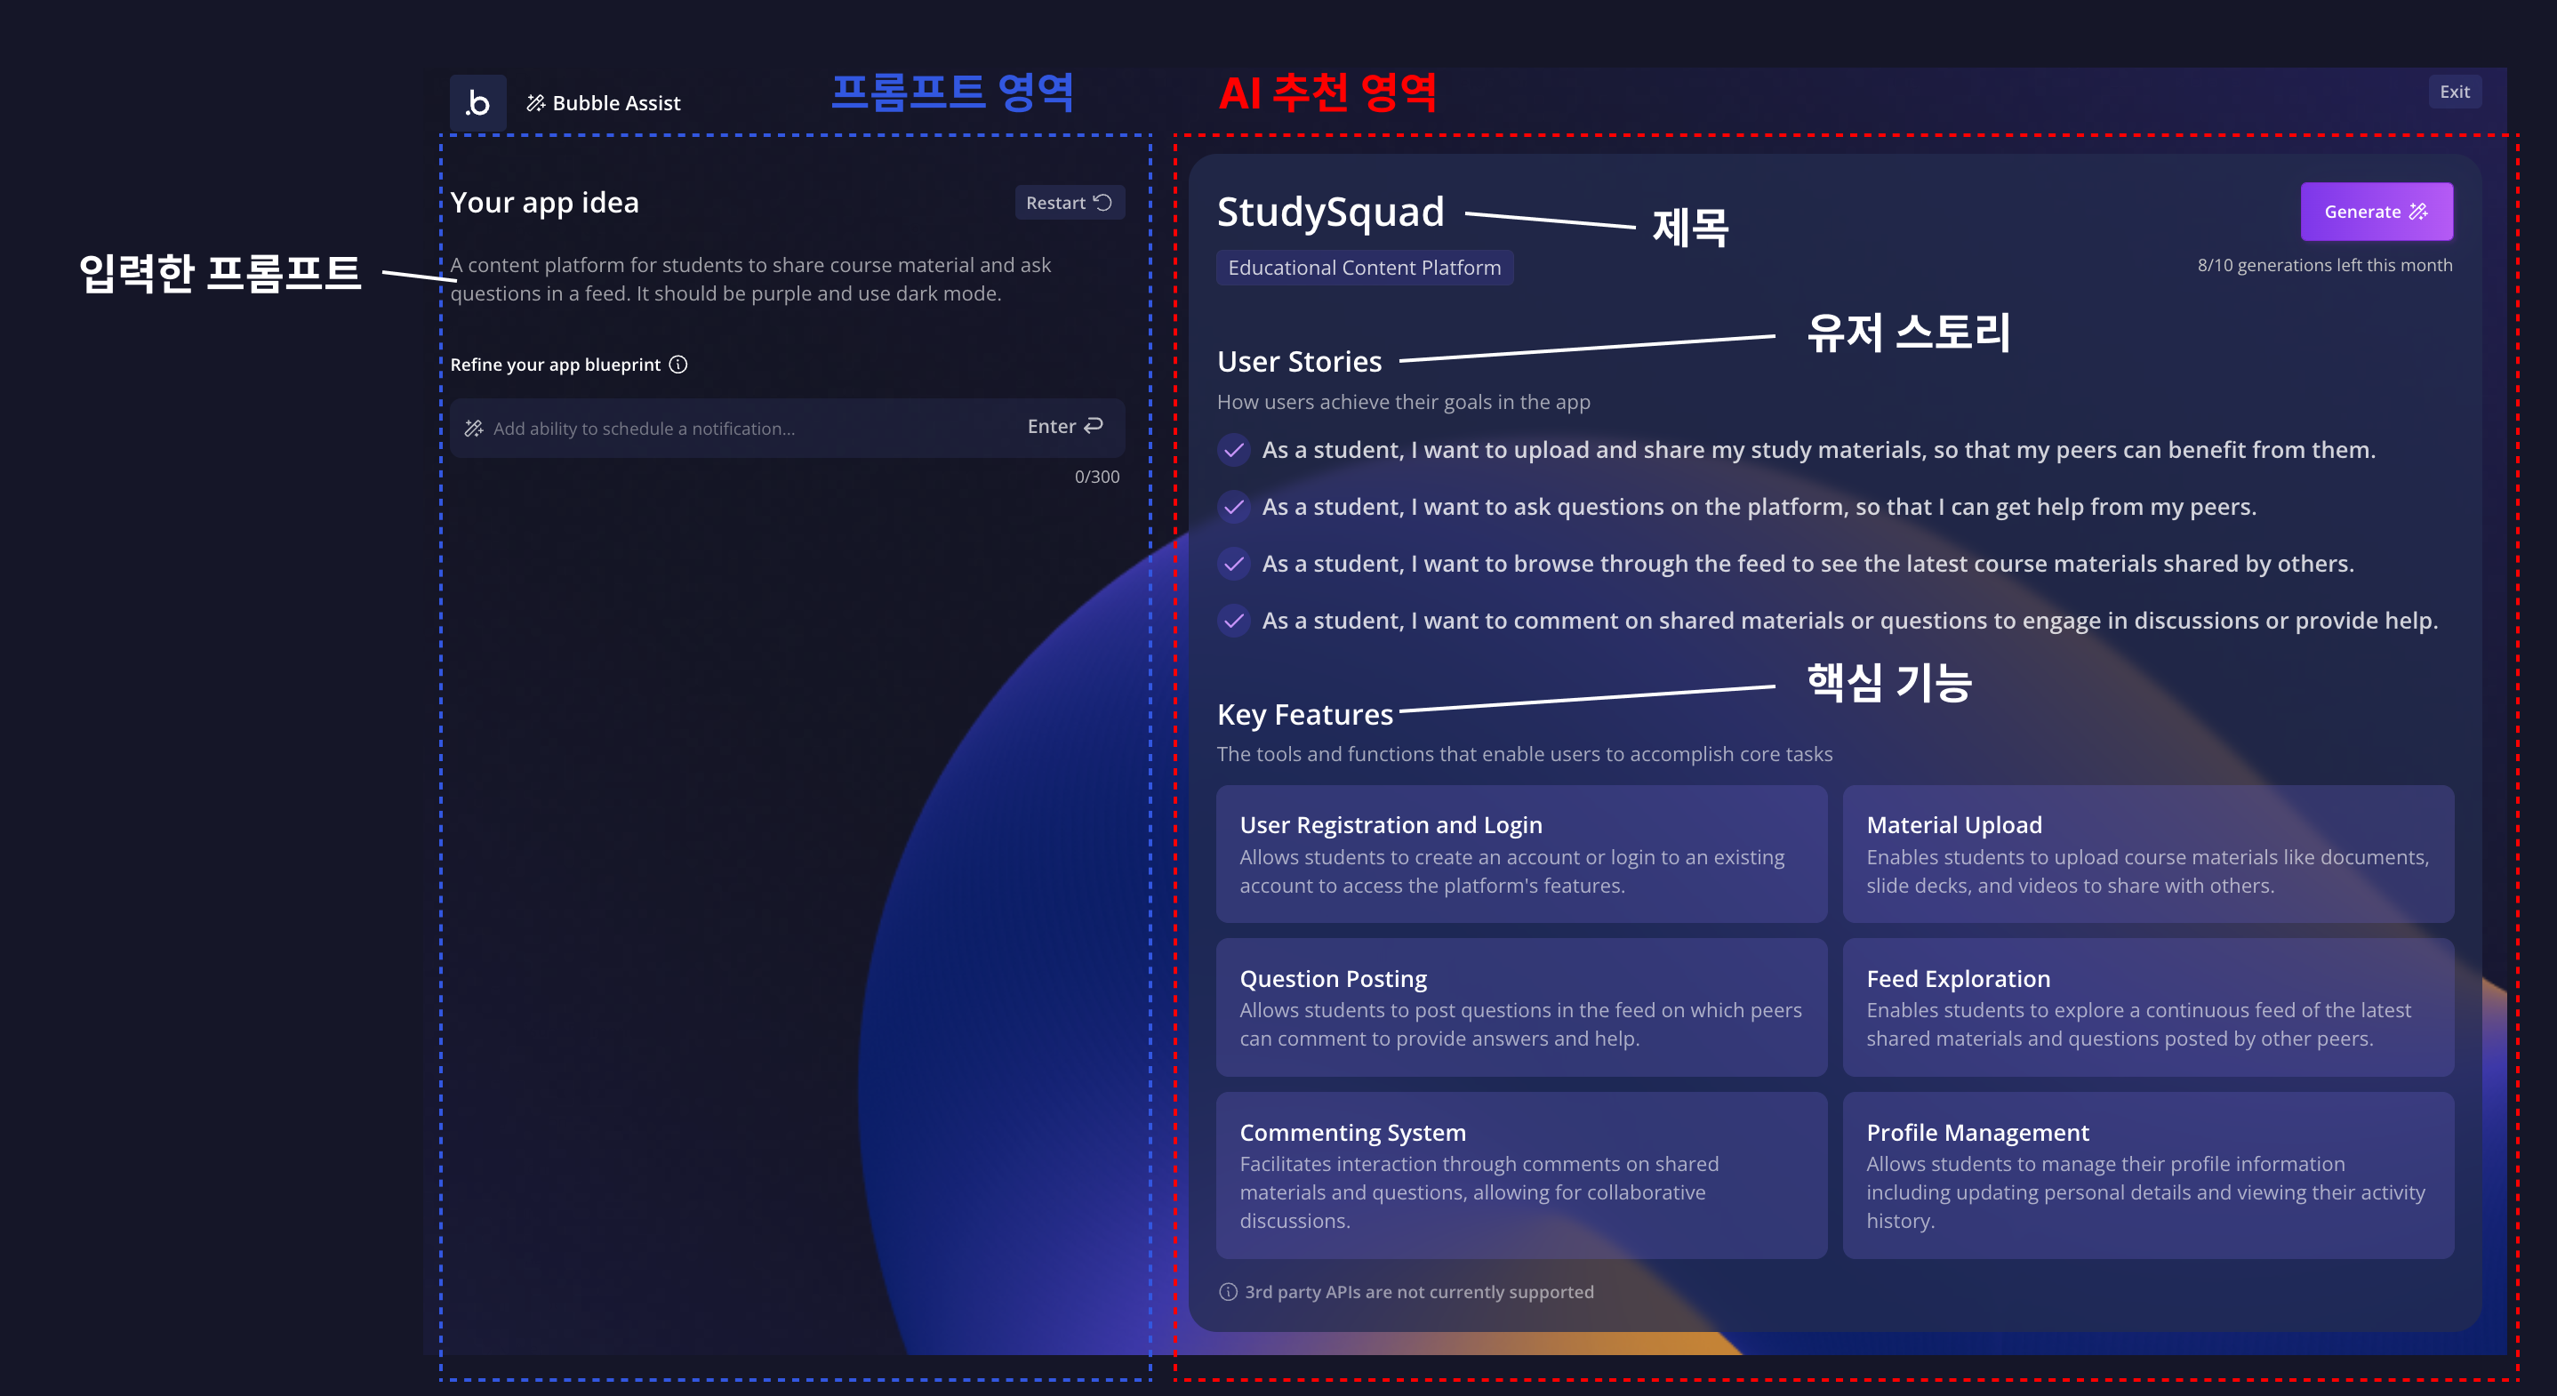This screenshot has width=2557, height=1396.
Task: Open the Question Posting feature card
Action: 1520,1007
